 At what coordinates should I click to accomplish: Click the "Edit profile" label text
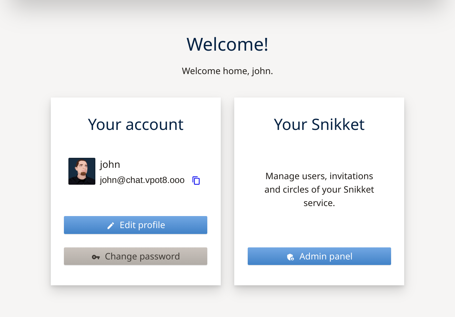click(142, 225)
